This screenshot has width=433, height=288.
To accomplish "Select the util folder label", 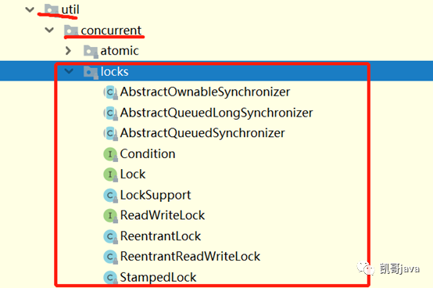I will (x=70, y=10).
